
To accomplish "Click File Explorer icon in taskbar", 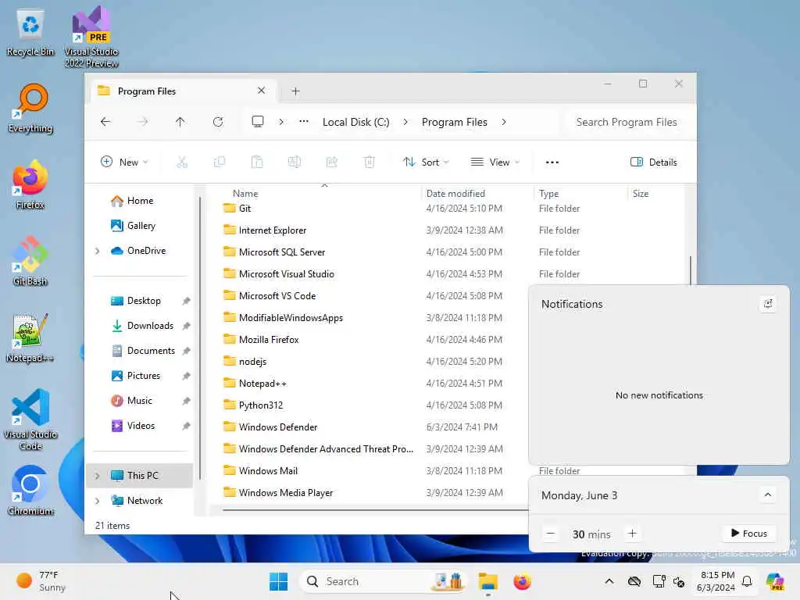I will click(x=487, y=581).
